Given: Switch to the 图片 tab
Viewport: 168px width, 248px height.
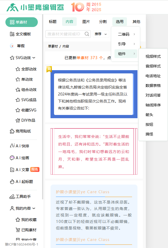Looking at the screenshot, I should (86, 22).
